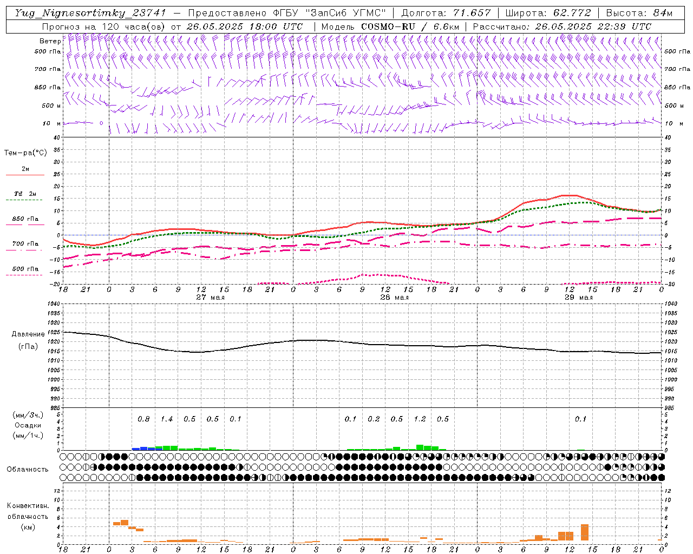Click the provider text ФГБУ "ЗапСиб УГМС"
Image resolution: width=693 pixels, height=554 pixels.
coord(330,13)
